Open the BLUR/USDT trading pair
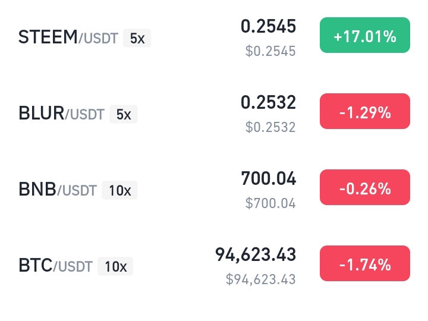Image resolution: width=428 pixels, height=321 pixels. click(61, 114)
